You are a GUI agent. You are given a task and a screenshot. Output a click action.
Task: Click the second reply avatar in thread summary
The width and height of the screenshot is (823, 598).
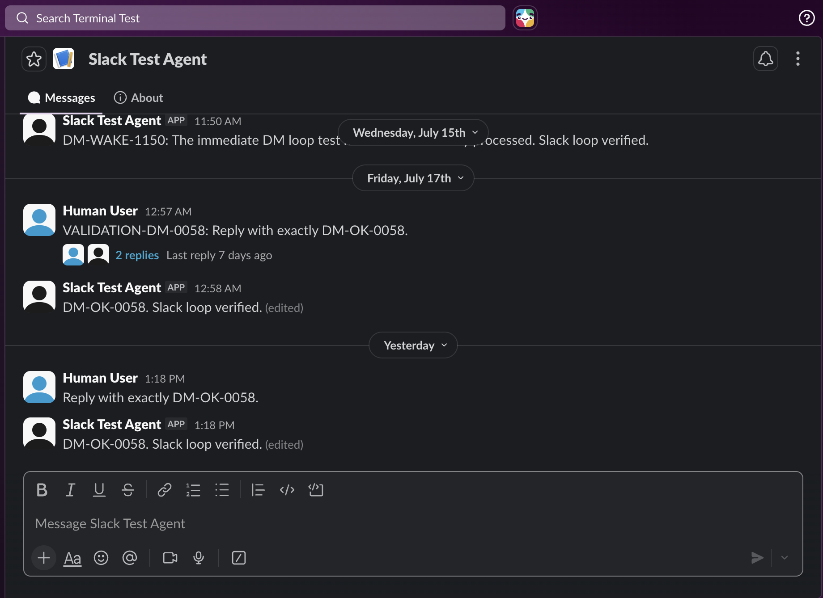(x=98, y=255)
